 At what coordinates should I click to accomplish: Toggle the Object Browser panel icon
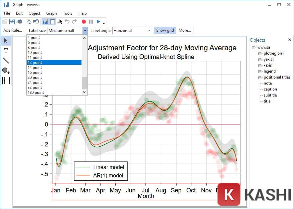coord(53,21)
